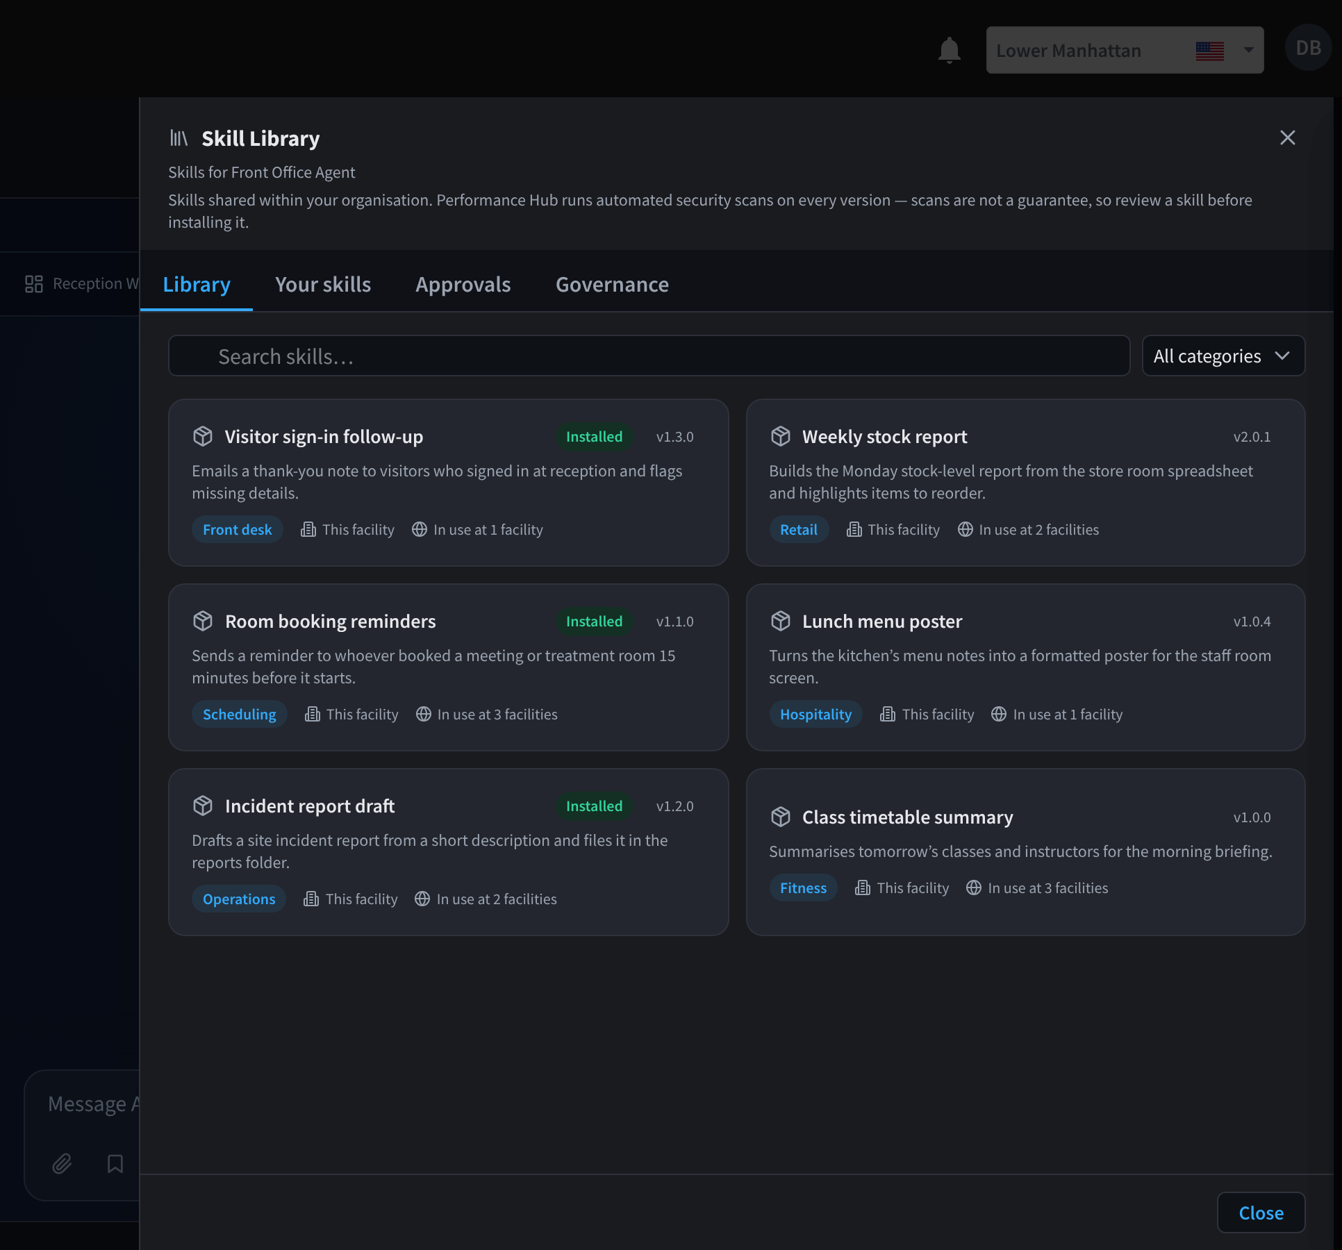Click the globe icon on Class timetable summary card
This screenshot has height=1250, width=1342.
tap(974, 887)
